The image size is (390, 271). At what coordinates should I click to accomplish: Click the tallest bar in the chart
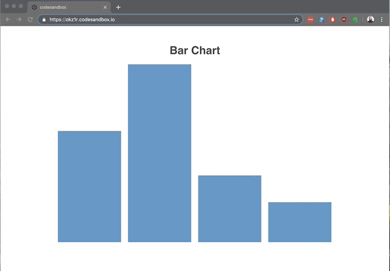[x=160, y=153]
